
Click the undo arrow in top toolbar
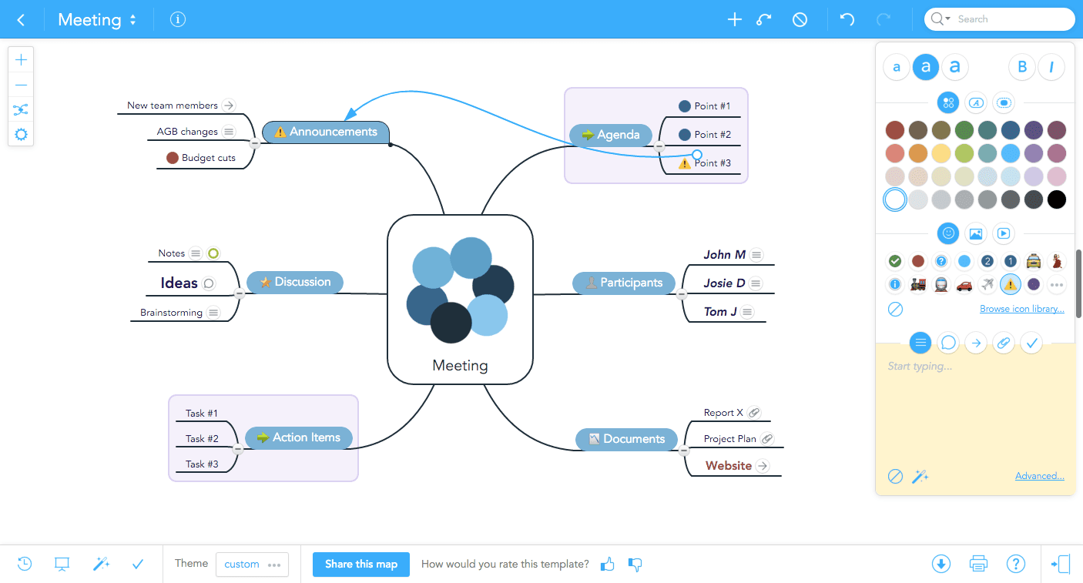coord(847,20)
